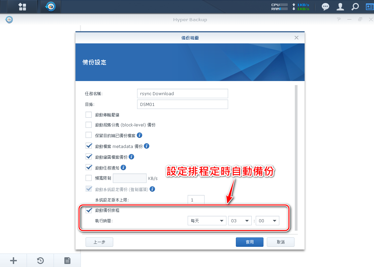Check the 頻寬限制 checkbox
The height and width of the screenshot is (267, 374).
[89, 178]
